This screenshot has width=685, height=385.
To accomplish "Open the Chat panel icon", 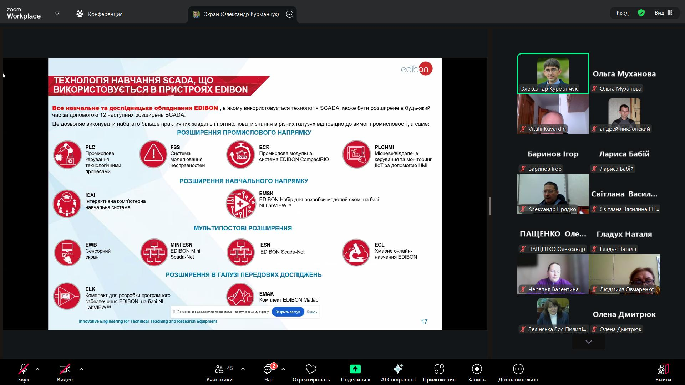I will (x=268, y=369).
